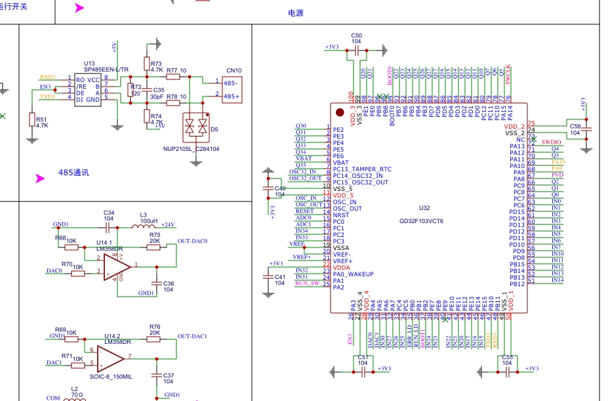Select resistor R71 10K symbol
This screenshot has height=401, width=610.
78,365
